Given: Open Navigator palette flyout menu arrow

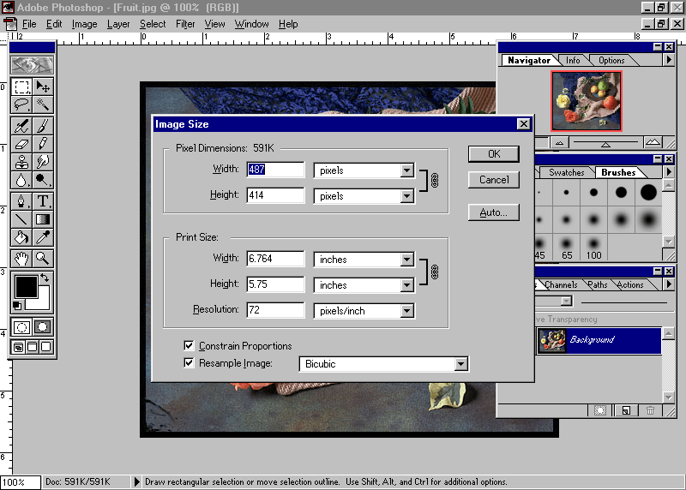Looking at the screenshot, I should (x=669, y=60).
